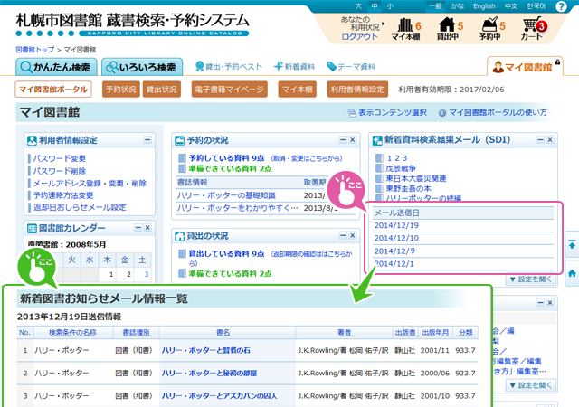The width and height of the screenshot is (579, 407).
Task: Open 新着資料 new arrivals link
Action: (x=294, y=67)
